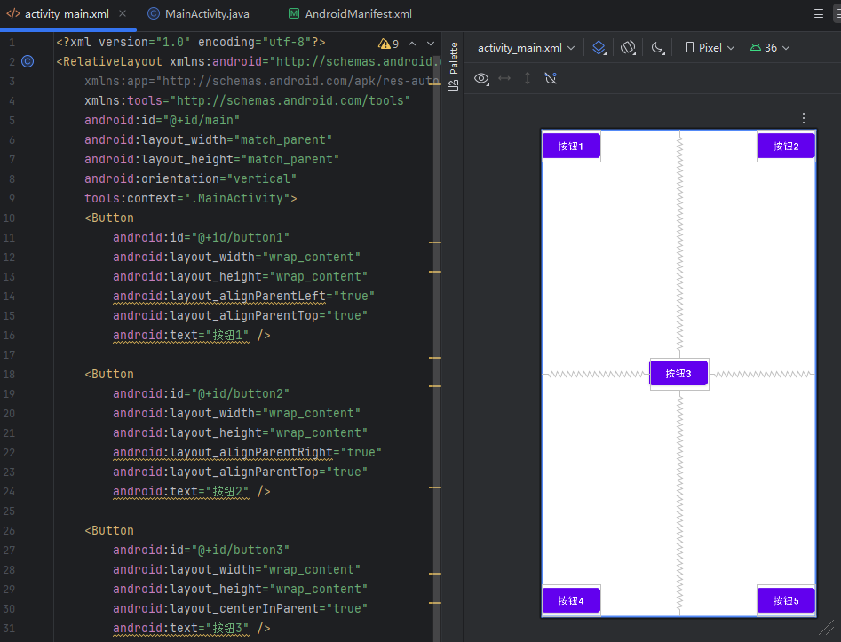Click the warning stripe mark near line 11

[435, 242]
